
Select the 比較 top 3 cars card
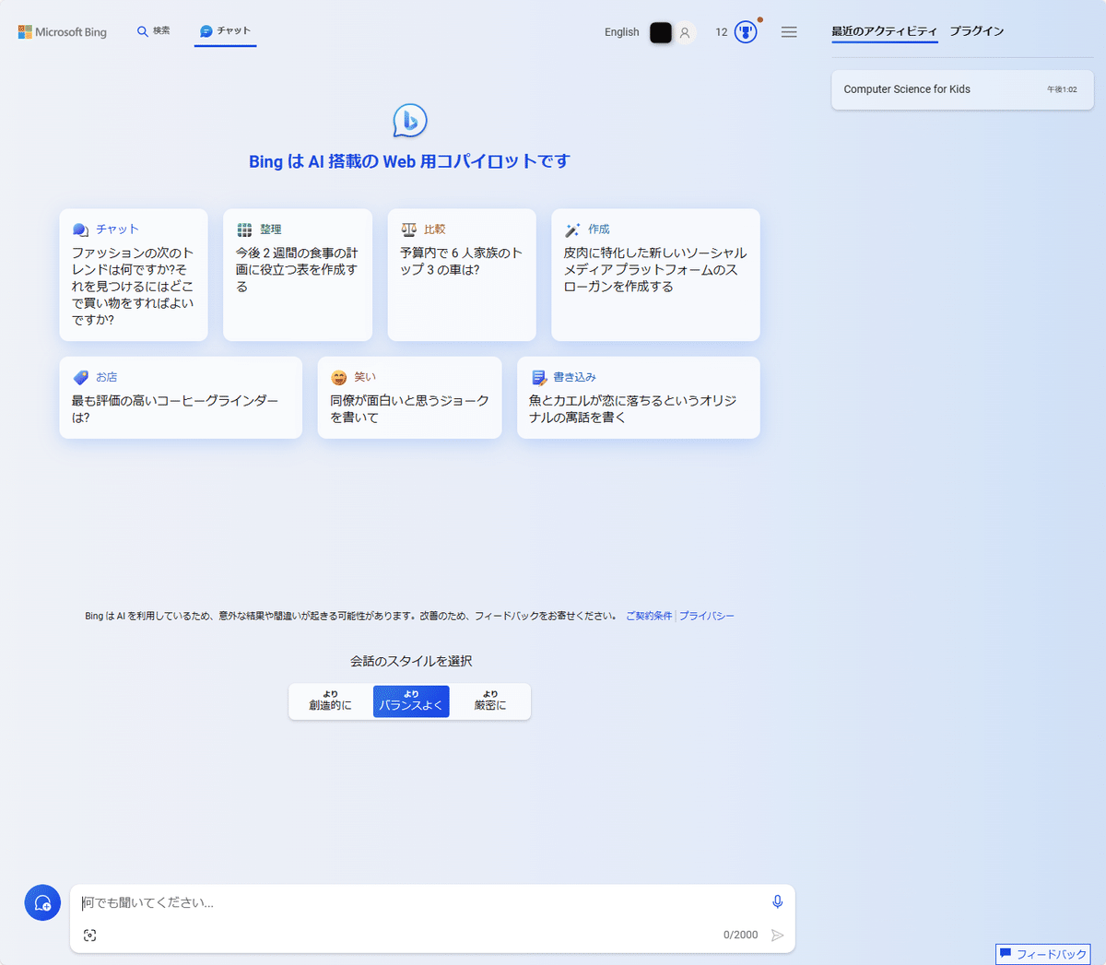pos(462,275)
